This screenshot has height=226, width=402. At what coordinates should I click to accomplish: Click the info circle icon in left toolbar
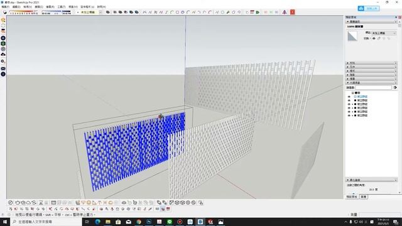click(x=3, y=74)
